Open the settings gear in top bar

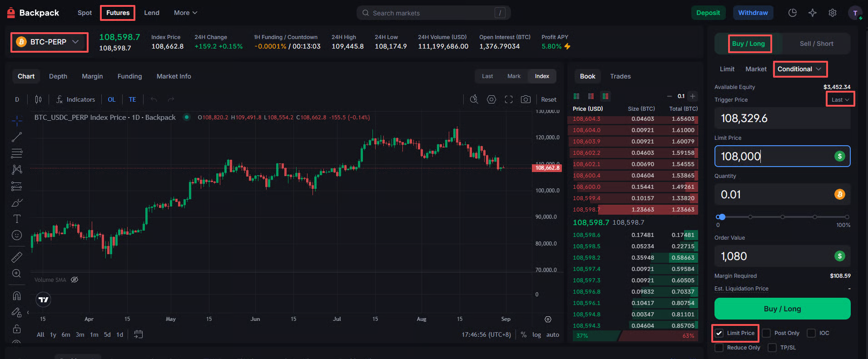(832, 13)
